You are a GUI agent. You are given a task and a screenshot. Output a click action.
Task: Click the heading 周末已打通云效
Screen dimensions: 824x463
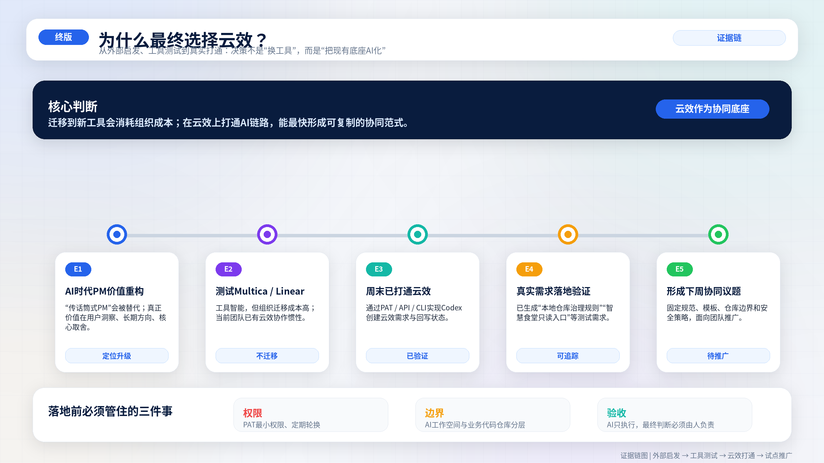click(x=398, y=291)
